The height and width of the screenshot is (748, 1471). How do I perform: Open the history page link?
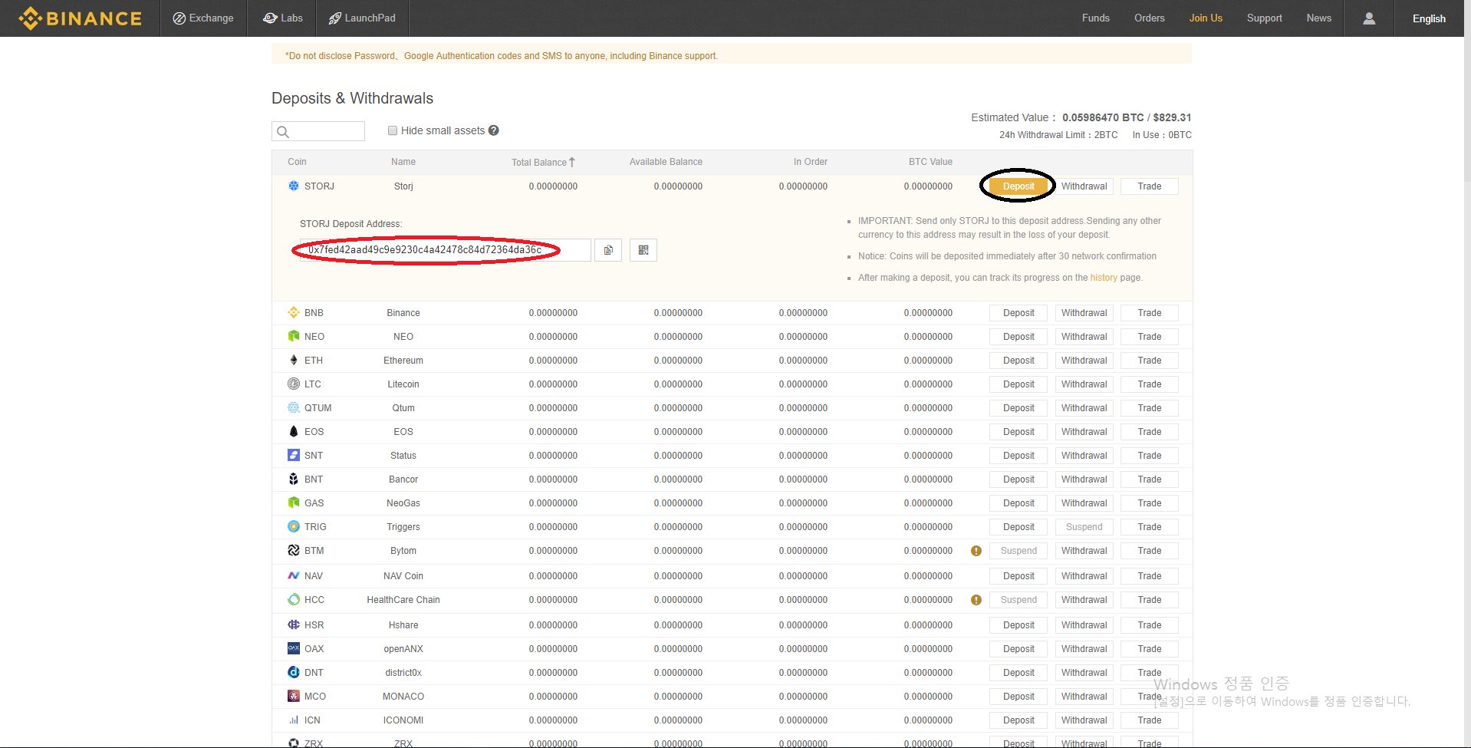point(1104,278)
